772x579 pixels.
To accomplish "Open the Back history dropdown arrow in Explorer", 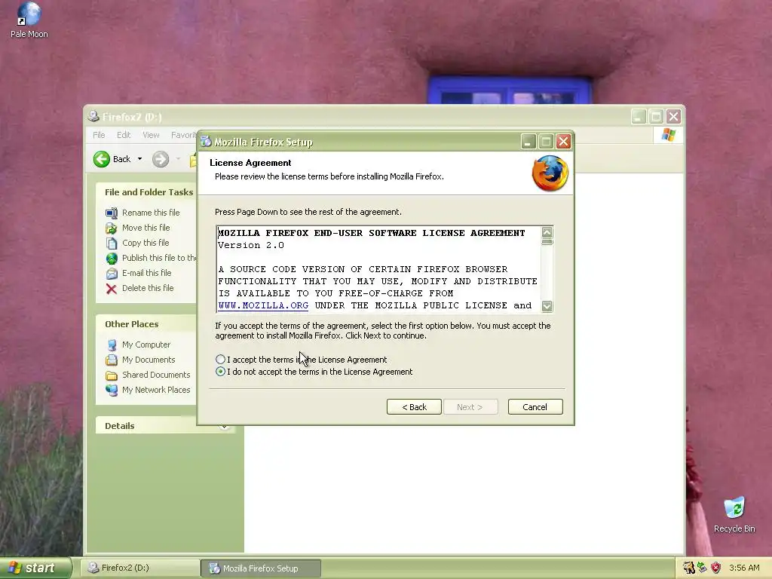I will pos(139,159).
